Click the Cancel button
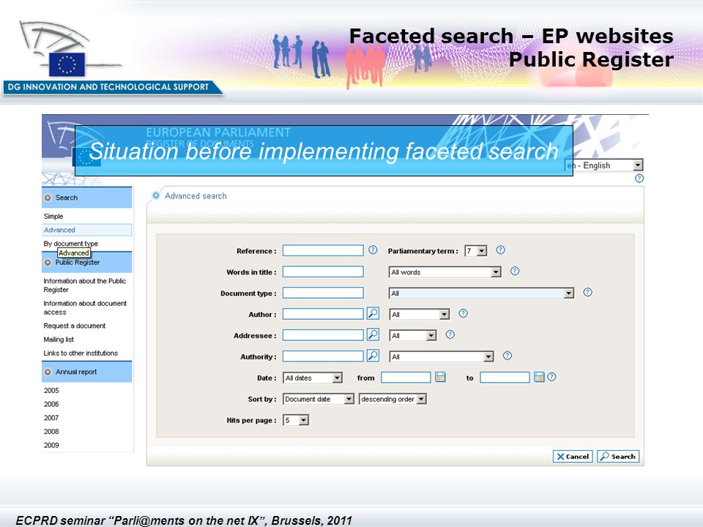This screenshot has height=527, width=703. [573, 456]
